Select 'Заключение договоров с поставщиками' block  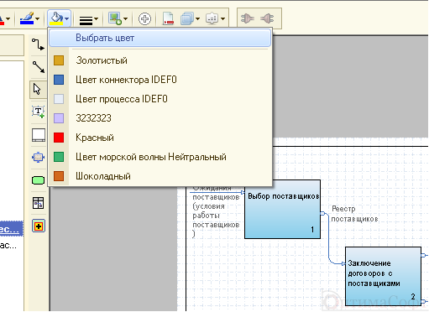click(x=383, y=276)
